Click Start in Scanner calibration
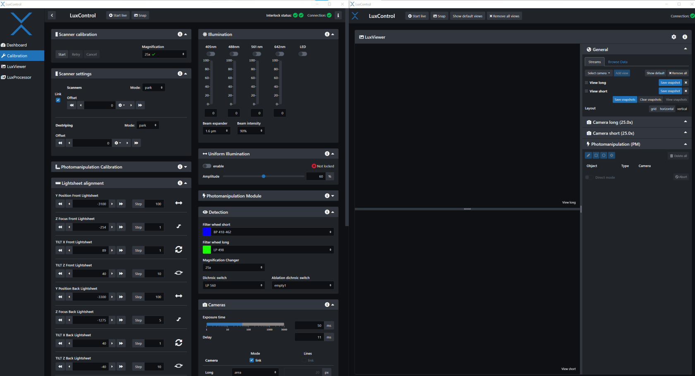Viewport: 695px width, 376px height. [62, 54]
